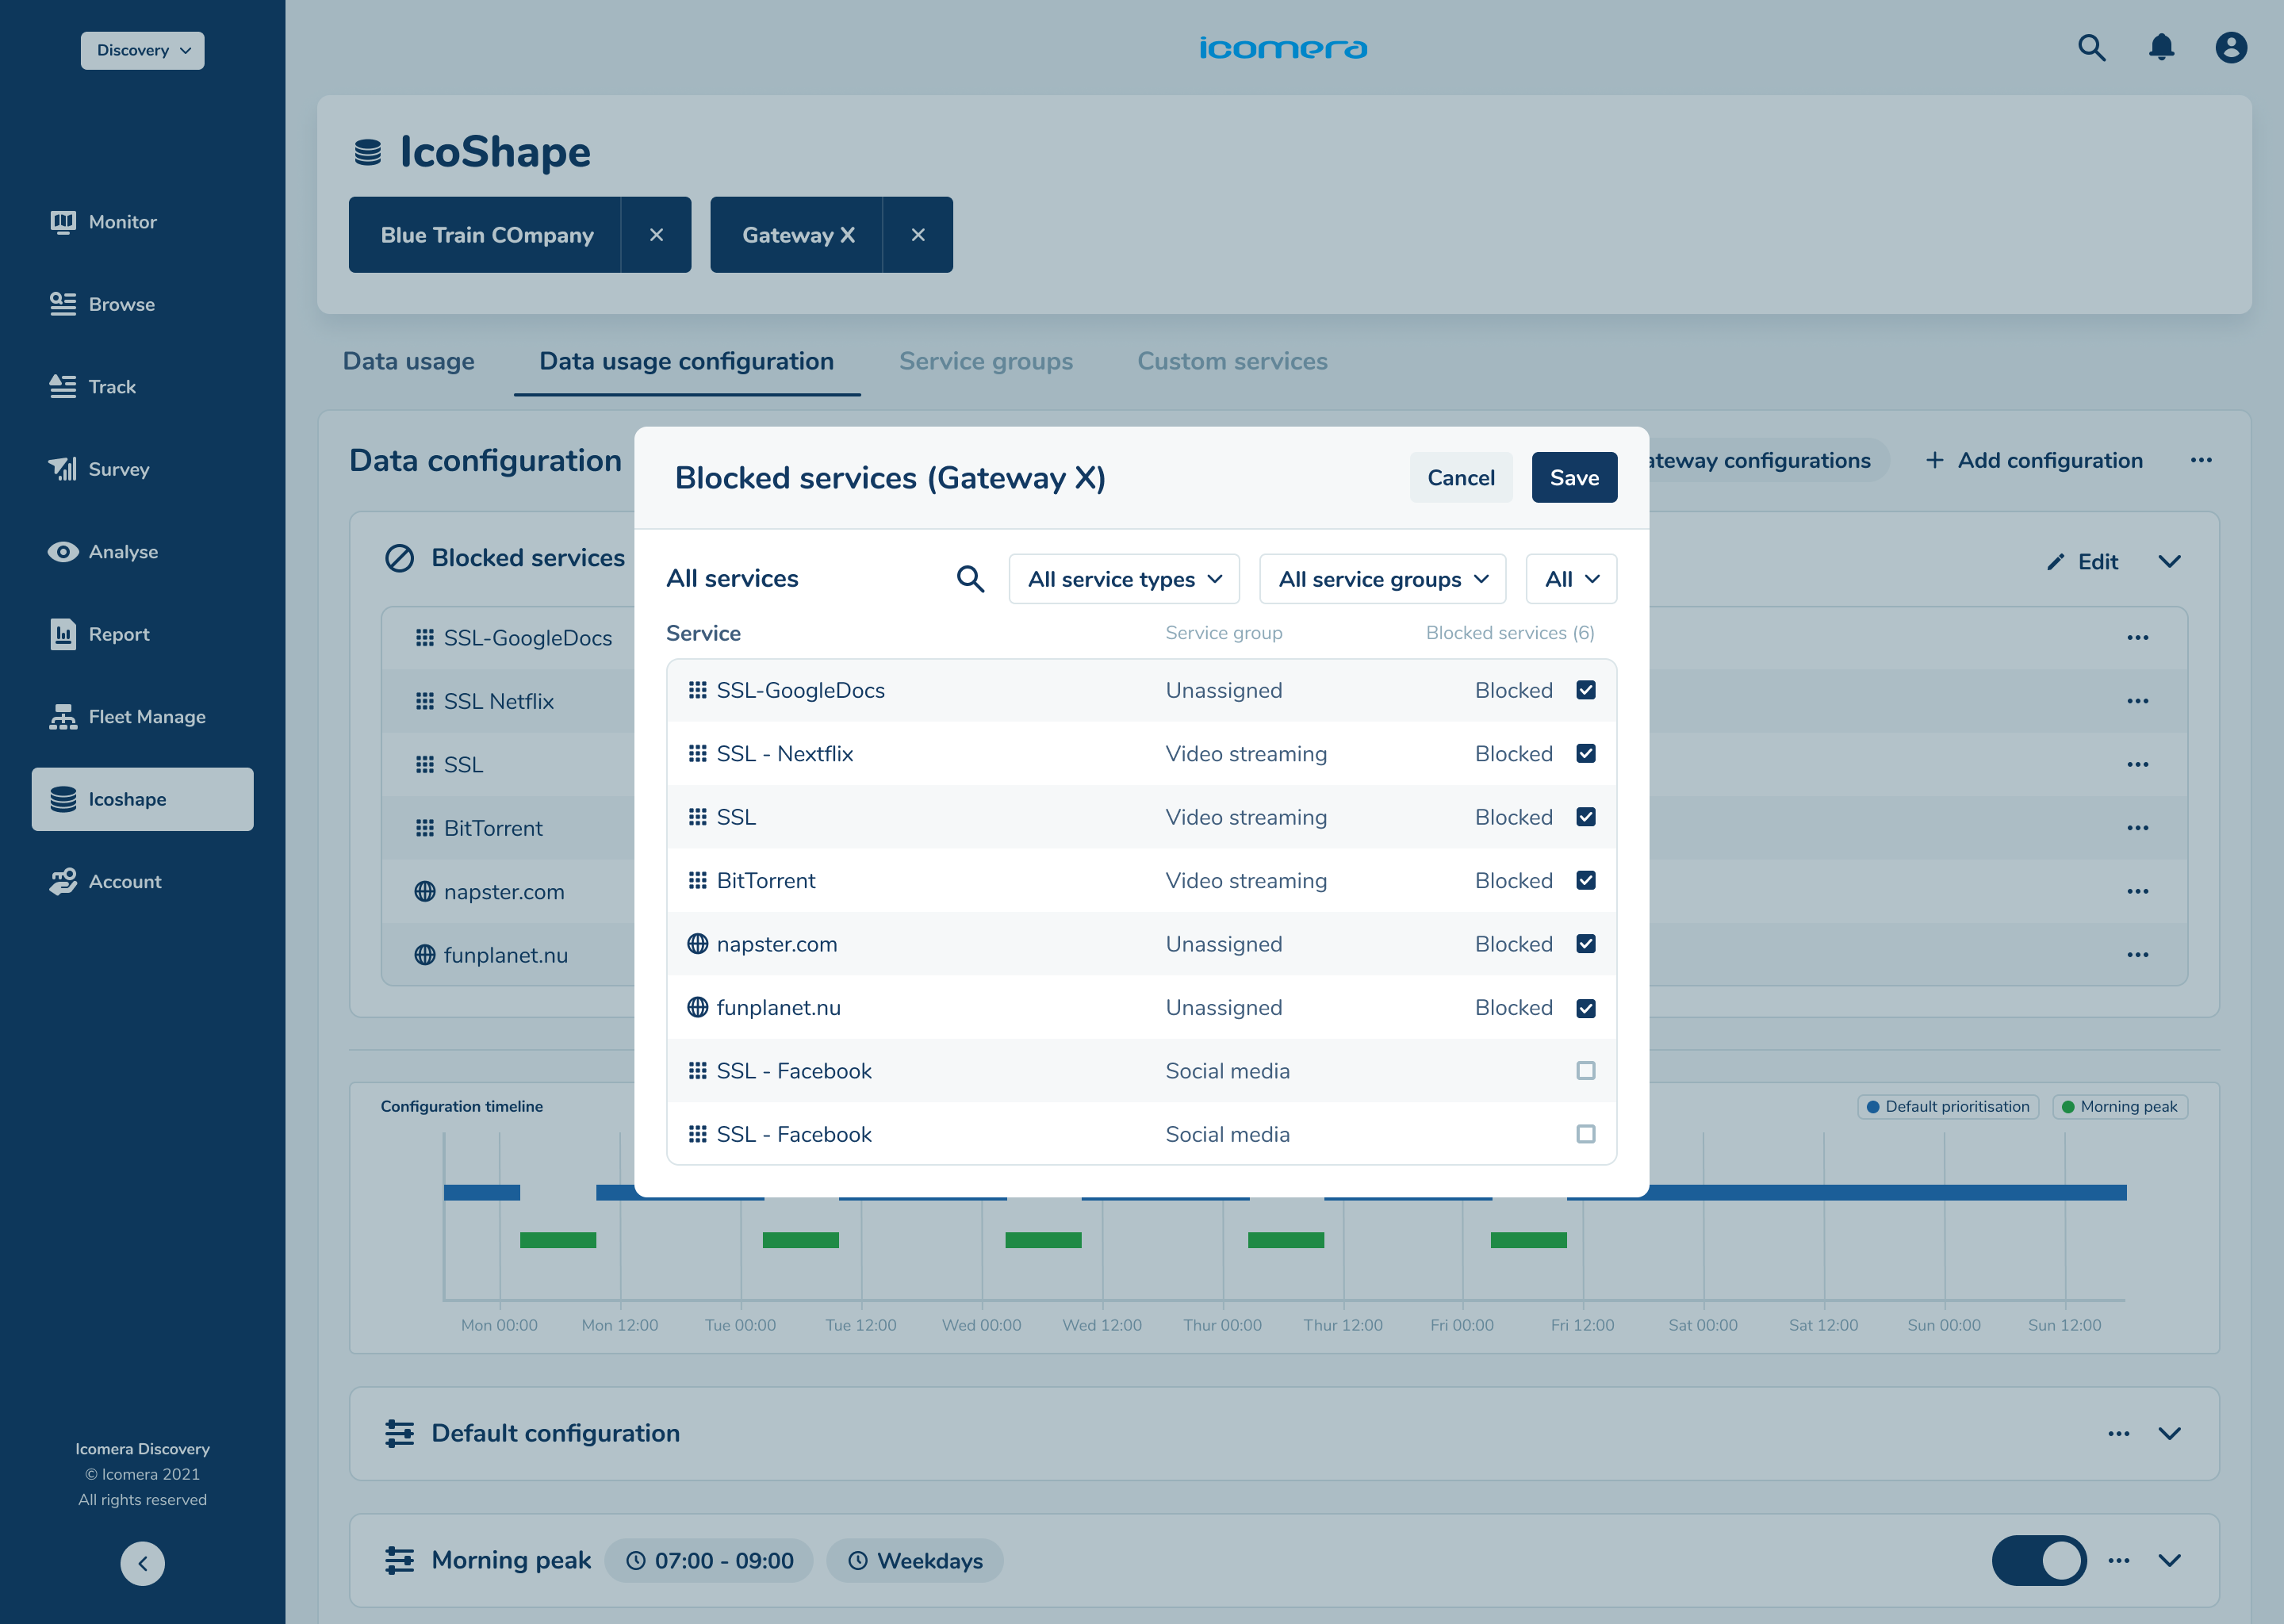Save the blocked services changes
2284x1624 pixels.
click(1574, 478)
